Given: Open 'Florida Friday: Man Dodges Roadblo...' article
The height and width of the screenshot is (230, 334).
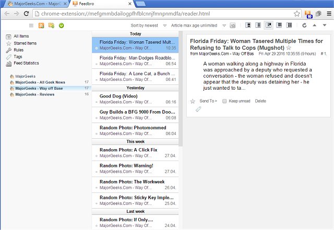Looking at the screenshot, I should click(135, 60).
